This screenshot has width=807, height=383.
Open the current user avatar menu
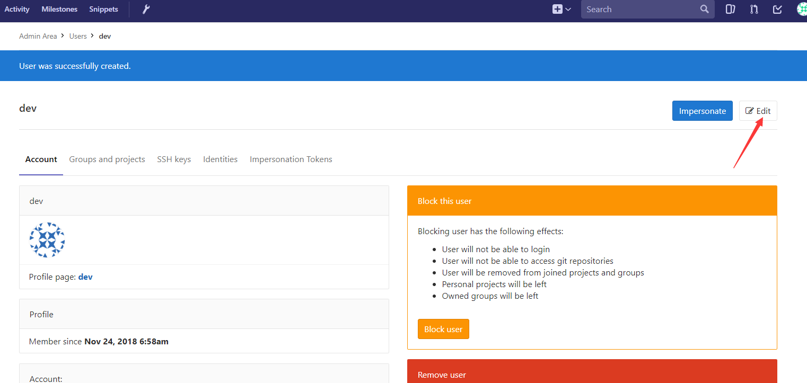click(x=802, y=9)
